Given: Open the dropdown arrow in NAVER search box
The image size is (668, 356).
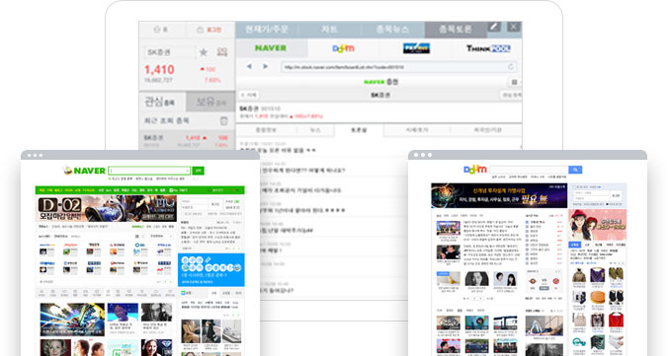Looking at the screenshot, I should point(188,171).
